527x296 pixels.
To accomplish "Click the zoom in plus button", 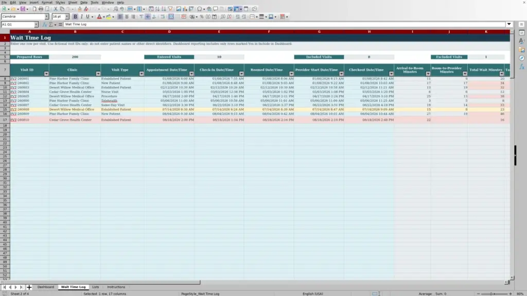I will pos(510,293).
